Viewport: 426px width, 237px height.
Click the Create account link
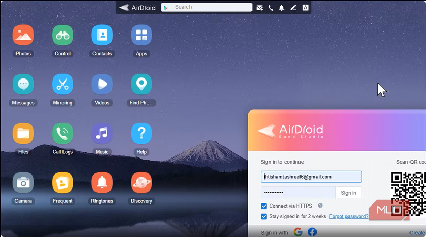[417, 233]
